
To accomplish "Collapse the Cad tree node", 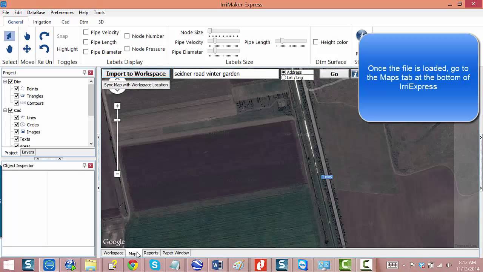I will click(5, 110).
